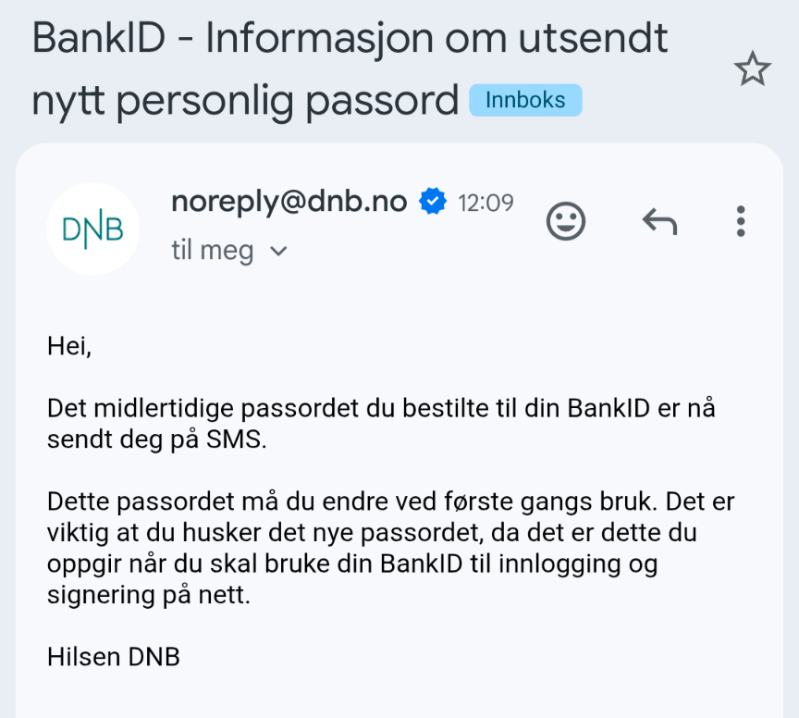
Task: Open the three-dot more options menu
Action: tap(740, 221)
